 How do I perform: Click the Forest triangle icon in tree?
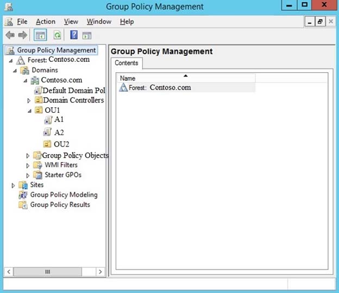(21, 60)
